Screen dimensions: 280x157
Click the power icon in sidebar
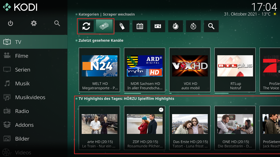coord(10,23)
